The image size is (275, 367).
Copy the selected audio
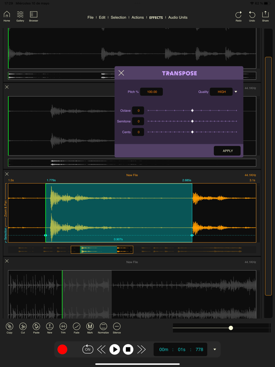click(x=9, y=328)
